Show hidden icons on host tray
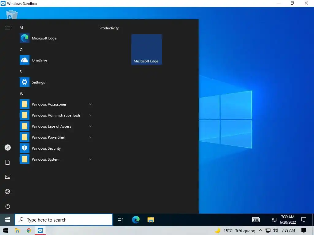Viewport: 314px width, 235px height. click(x=261, y=231)
